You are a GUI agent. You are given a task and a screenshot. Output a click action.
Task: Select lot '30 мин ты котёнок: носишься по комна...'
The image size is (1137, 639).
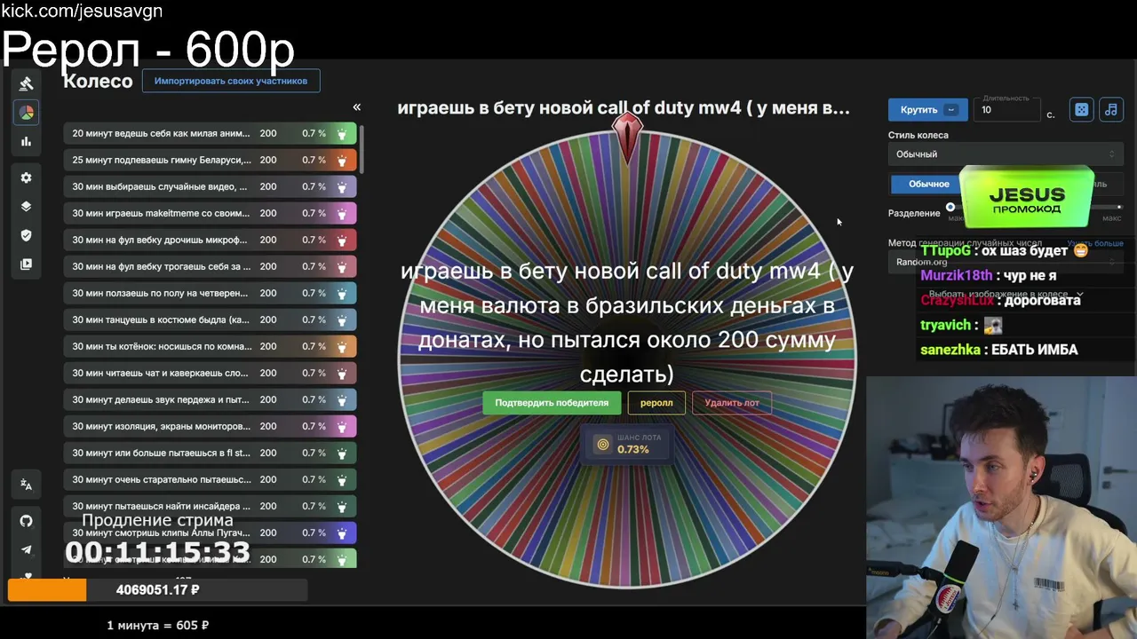coord(210,347)
